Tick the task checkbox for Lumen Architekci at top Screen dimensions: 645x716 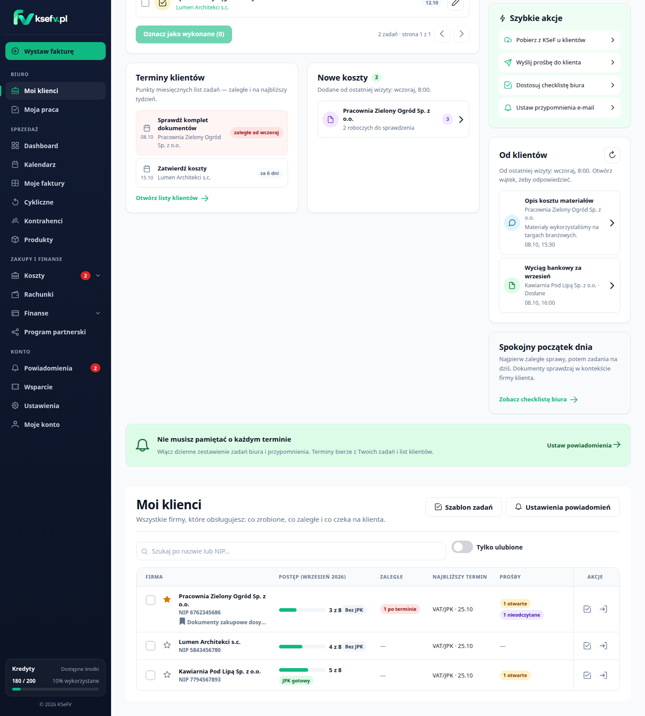[145, 3]
